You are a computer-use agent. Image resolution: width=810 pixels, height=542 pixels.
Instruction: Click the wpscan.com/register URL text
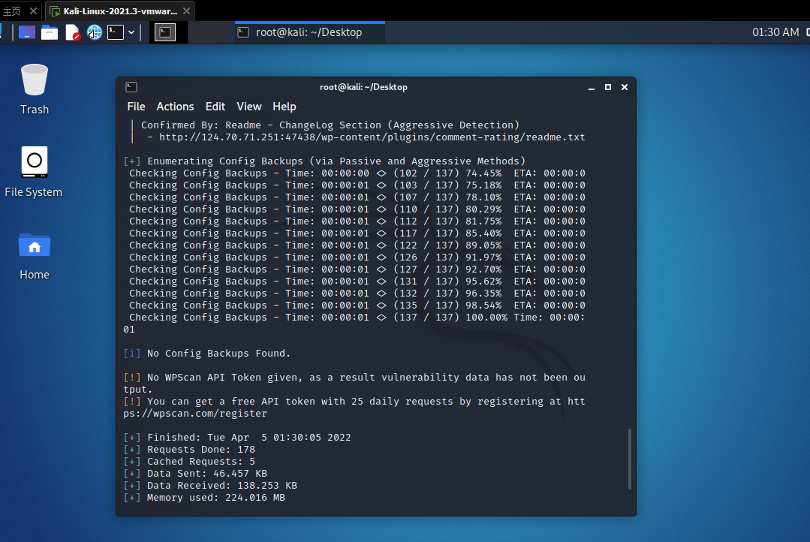coord(195,414)
